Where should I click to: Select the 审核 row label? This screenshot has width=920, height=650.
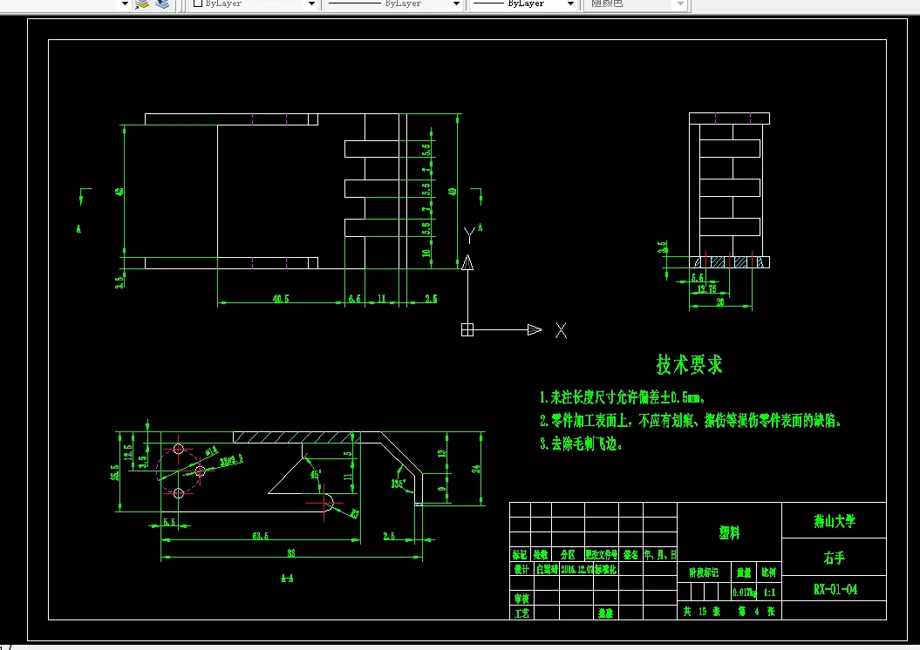click(521, 599)
